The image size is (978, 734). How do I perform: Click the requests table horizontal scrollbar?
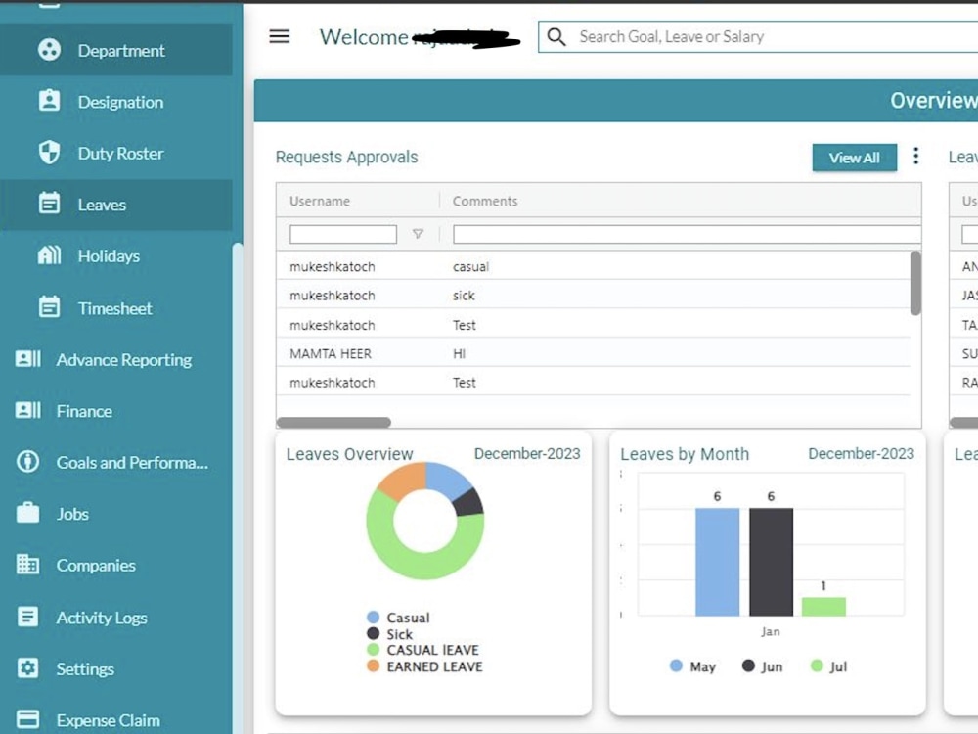pos(333,423)
